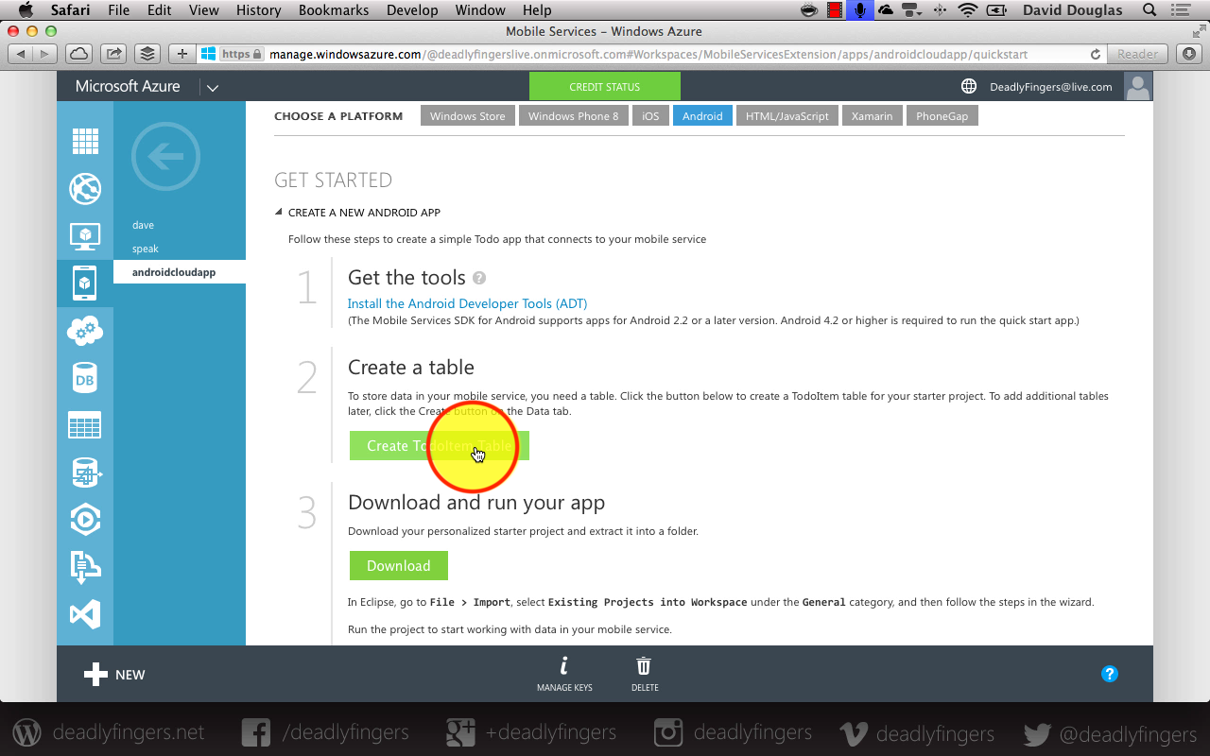The height and width of the screenshot is (756, 1210).
Task: Click the Manage Keys icon
Action: [564, 665]
